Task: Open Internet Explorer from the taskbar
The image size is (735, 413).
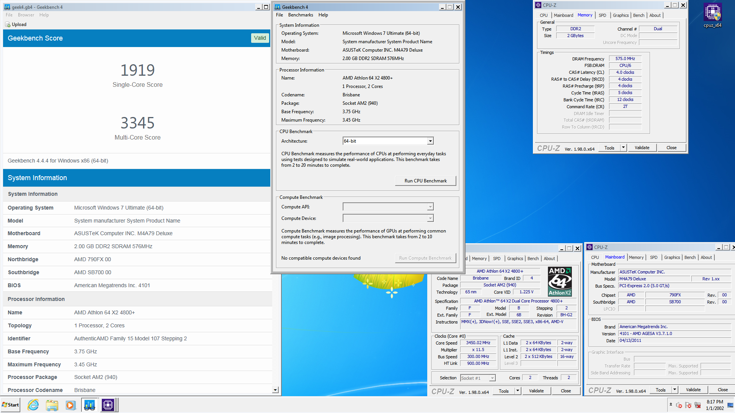Action: pos(33,405)
